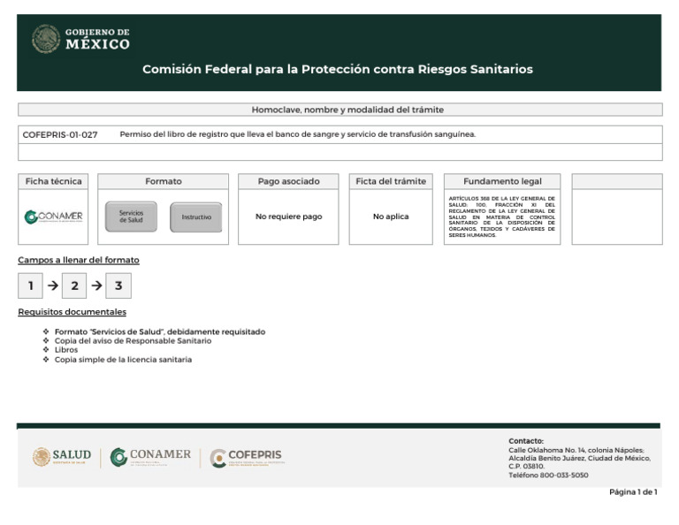The image size is (679, 525).
Task: Select step 3 of format fields
Action: click(x=118, y=285)
